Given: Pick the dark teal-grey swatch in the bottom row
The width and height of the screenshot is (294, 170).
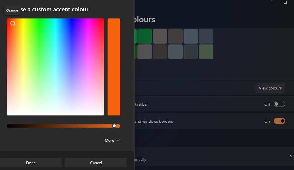Looking at the screenshot, I should pos(191,51).
